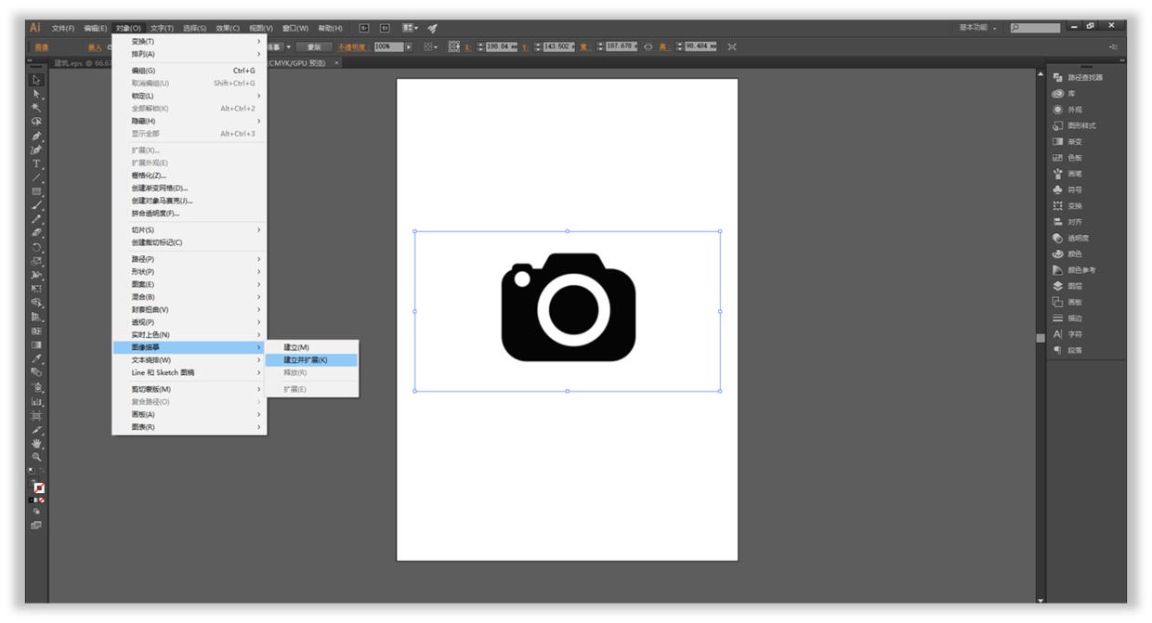Screen dimensions: 1152x623
Task: Toggle constrain width and height proportions link
Action: click(648, 47)
